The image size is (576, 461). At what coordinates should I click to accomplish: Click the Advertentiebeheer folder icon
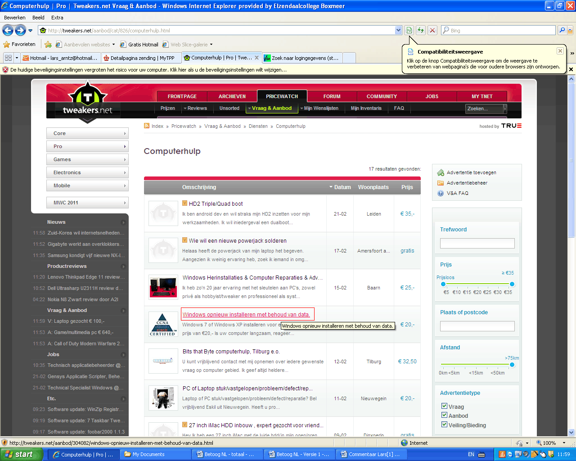pyautogui.click(x=441, y=183)
